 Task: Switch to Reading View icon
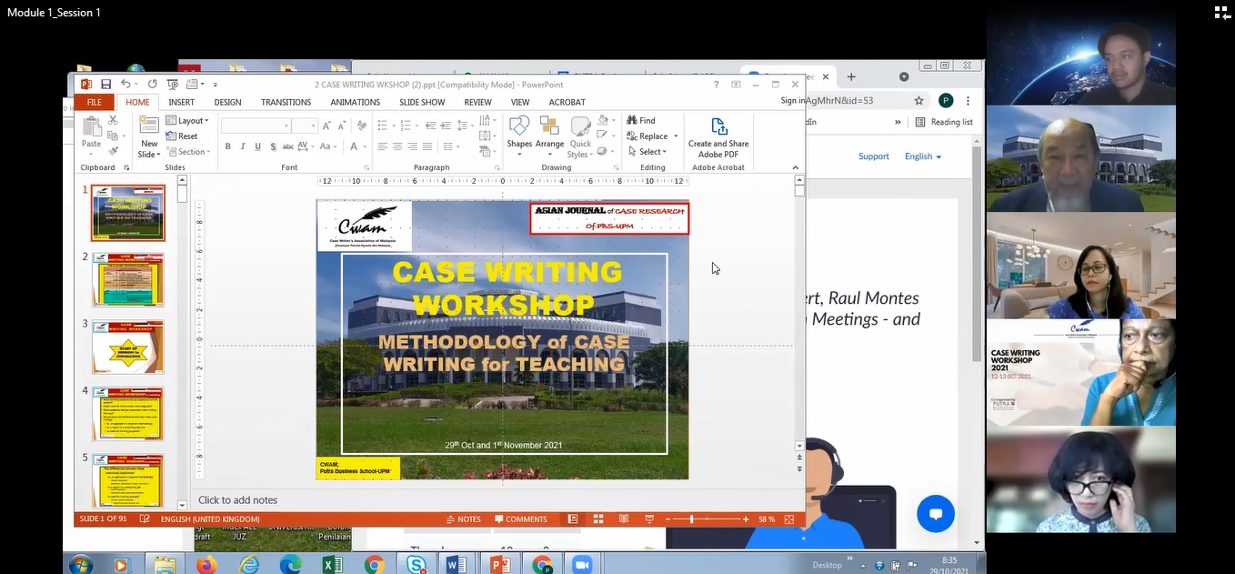(623, 519)
